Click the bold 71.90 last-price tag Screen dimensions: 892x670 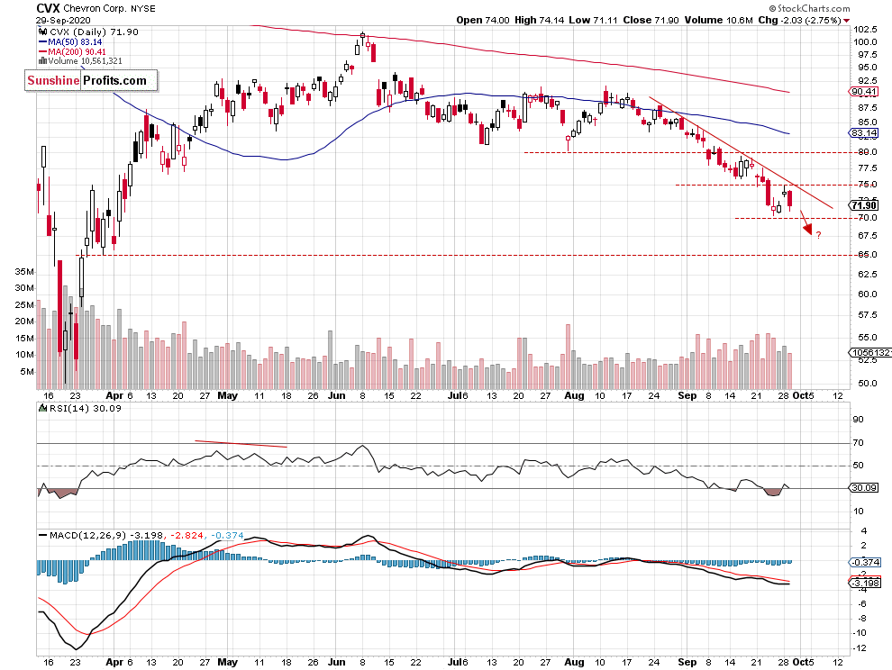coord(863,205)
